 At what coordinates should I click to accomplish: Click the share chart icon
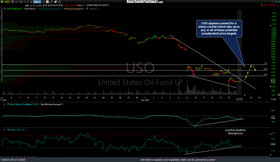point(59,2)
